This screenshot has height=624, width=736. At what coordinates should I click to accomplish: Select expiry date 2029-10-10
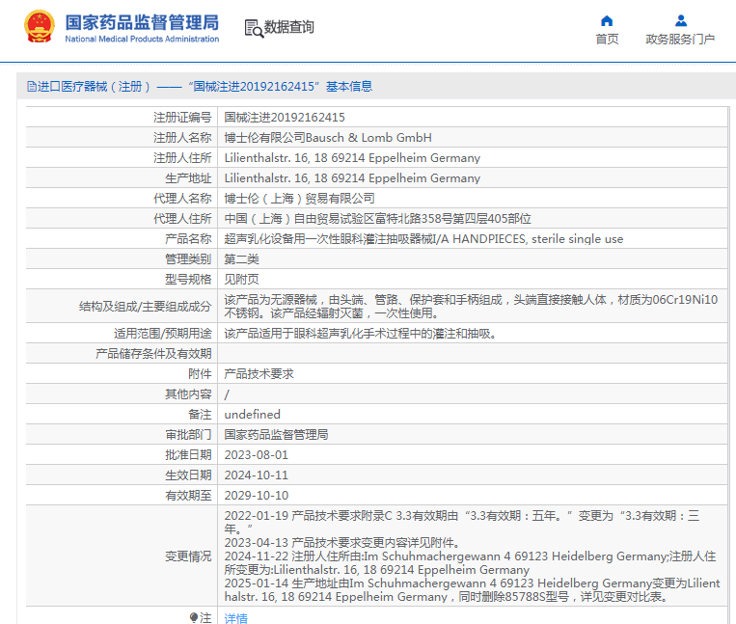(x=257, y=496)
